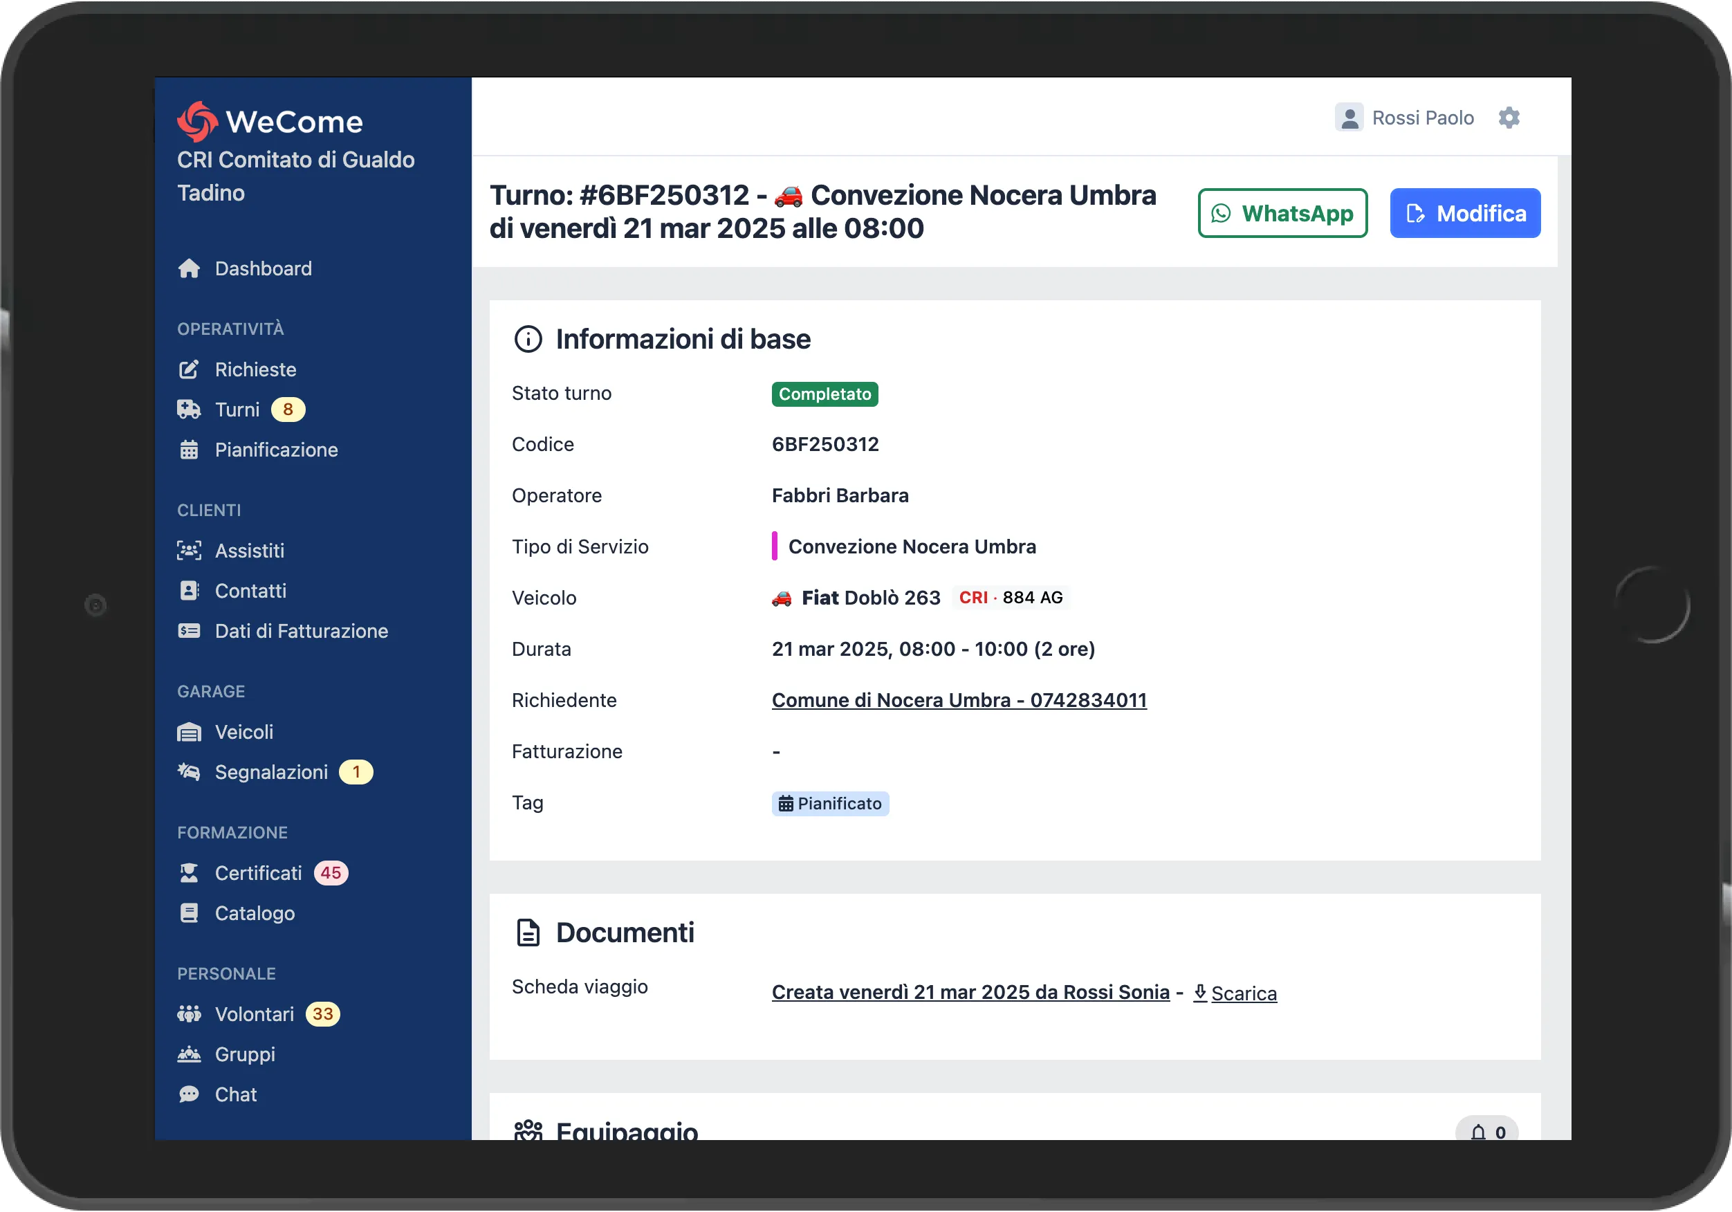Click the Rossi Paolo user avatar icon
This screenshot has width=1732, height=1212.
[x=1349, y=118]
